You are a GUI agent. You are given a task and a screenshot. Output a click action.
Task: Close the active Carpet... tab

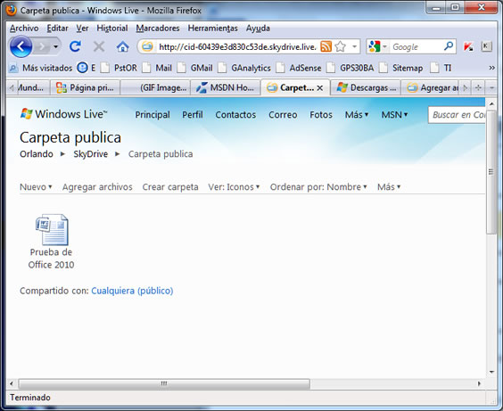(x=320, y=88)
